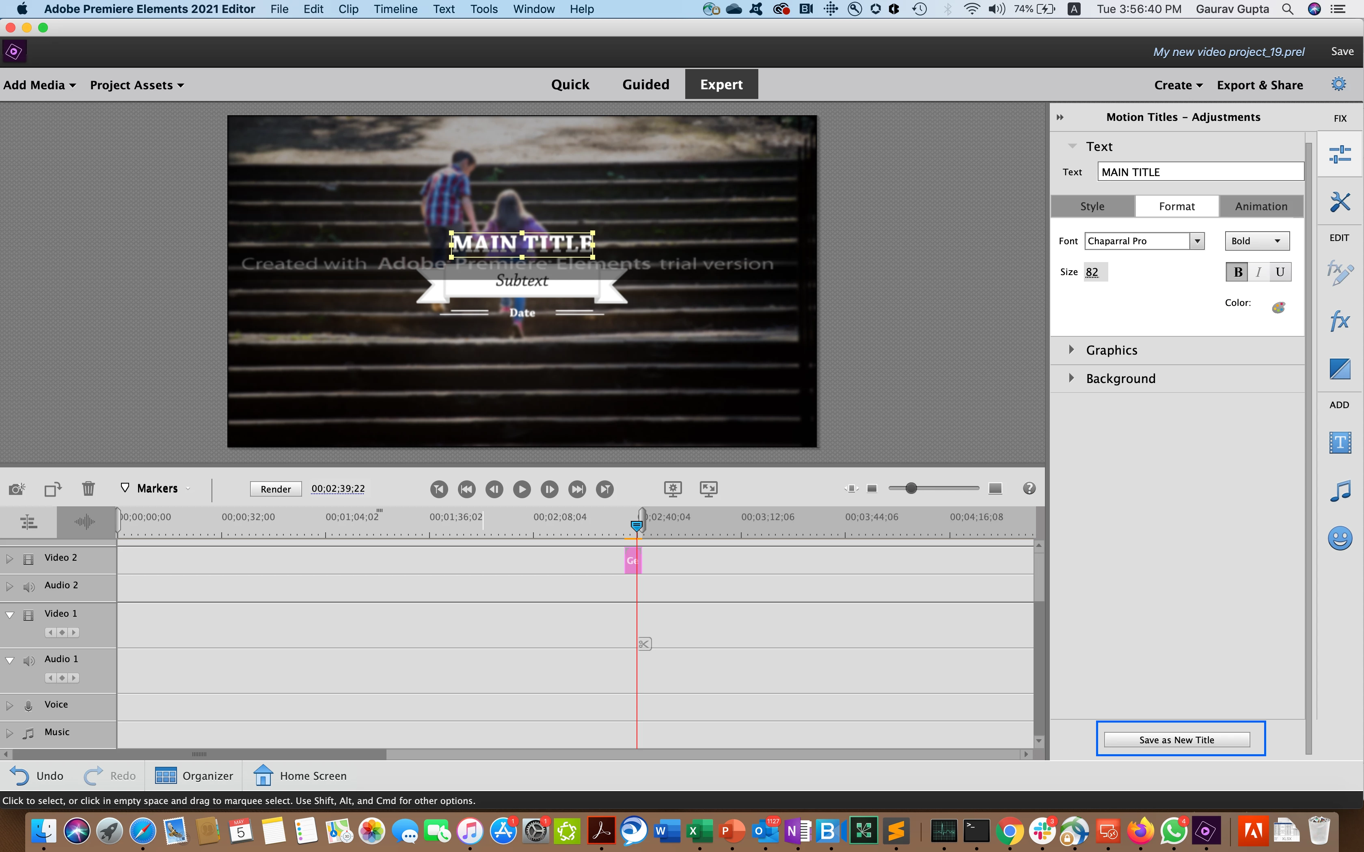Click the Freeze Frame camera icon
The image size is (1364, 852).
pyautogui.click(x=17, y=488)
